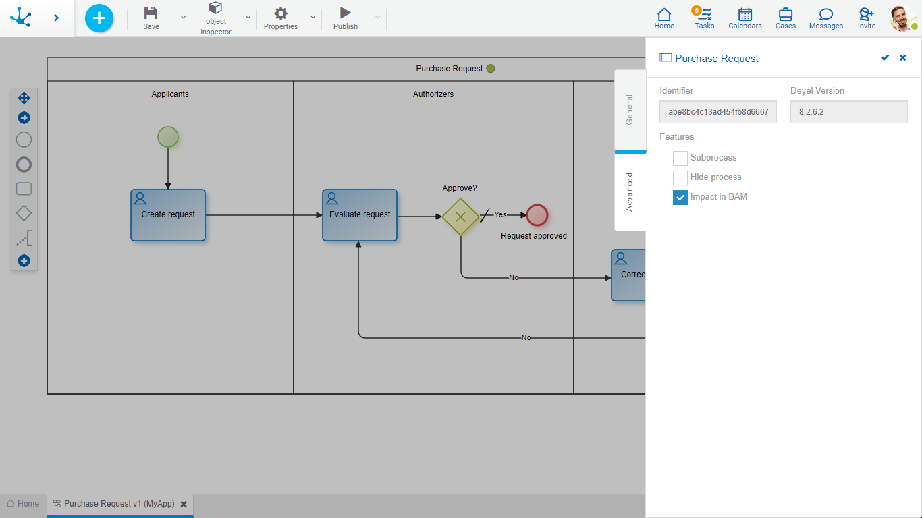Click the Authorizers lane title
This screenshot has width=922, height=518.
(x=433, y=94)
